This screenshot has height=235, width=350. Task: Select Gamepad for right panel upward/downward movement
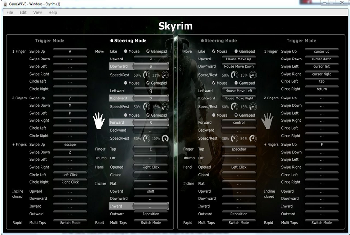tap(237, 51)
